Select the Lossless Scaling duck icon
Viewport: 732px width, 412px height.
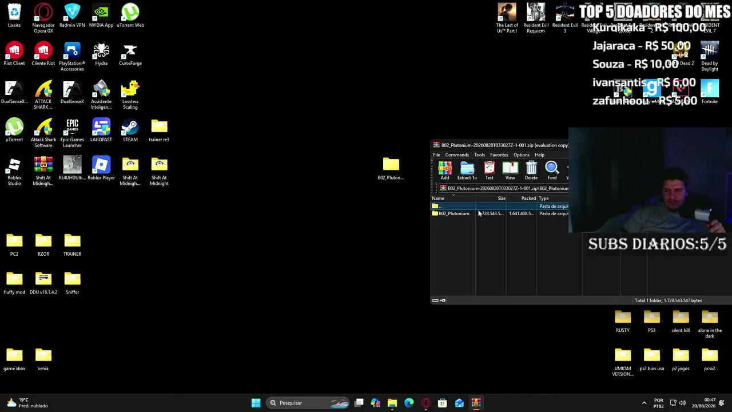coord(130,95)
